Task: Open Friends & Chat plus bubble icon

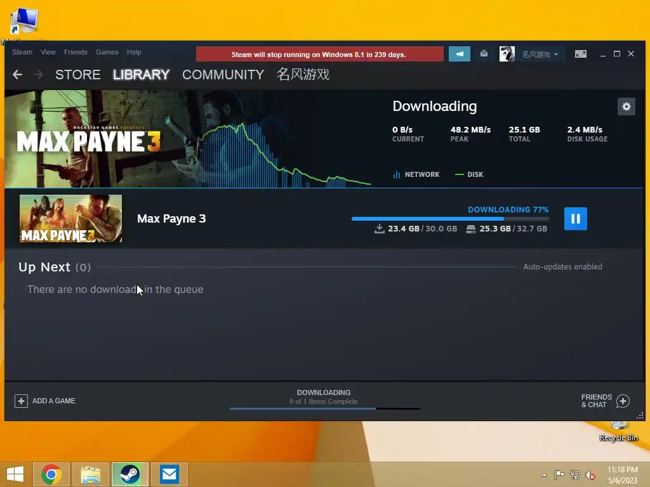Action: pos(623,401)
